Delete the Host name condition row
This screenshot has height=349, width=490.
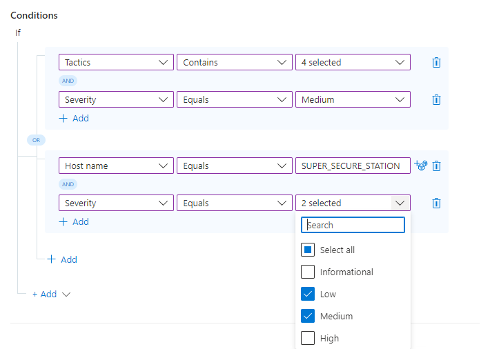(436, 166)
